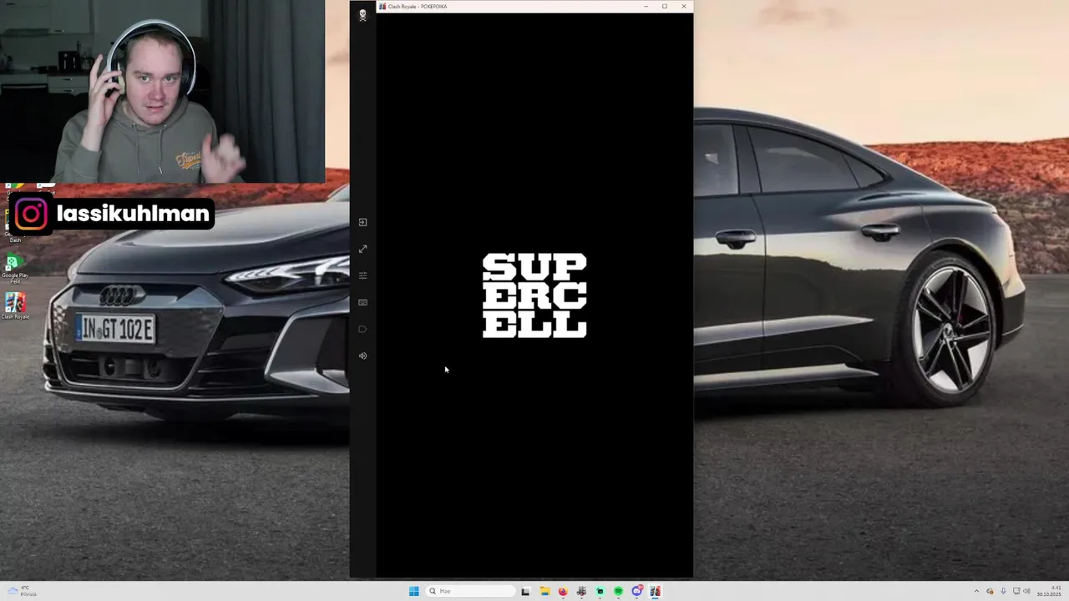The height and width of the screenshot is (601, 1069).
Task: Open File Explorer from the taskbar
Action: coord(545,591)
